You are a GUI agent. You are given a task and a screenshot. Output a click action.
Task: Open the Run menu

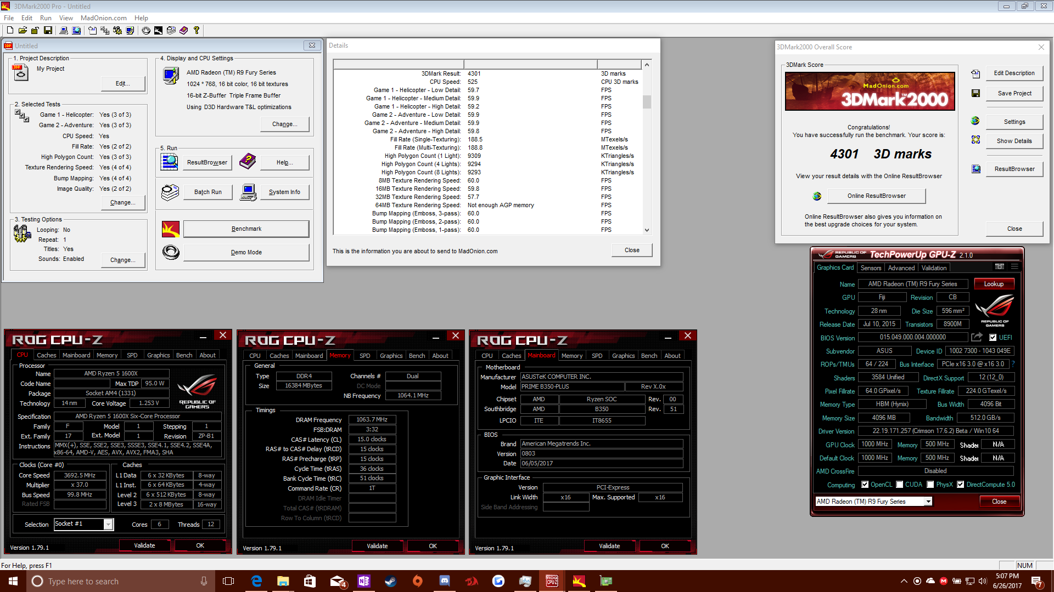(46, 18)
